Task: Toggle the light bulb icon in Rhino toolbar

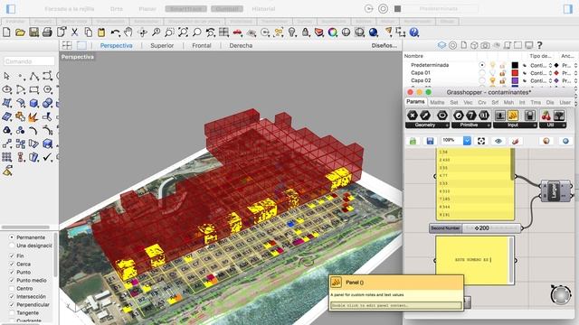Action: [x=292, y=32]
